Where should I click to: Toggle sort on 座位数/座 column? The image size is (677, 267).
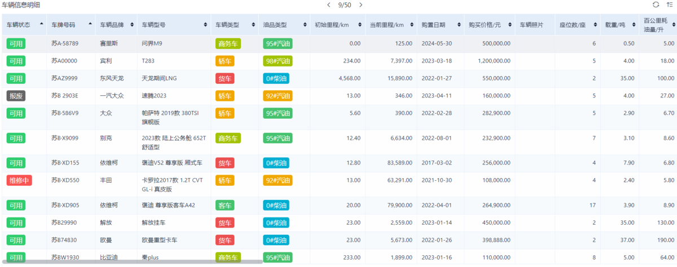[595, 25]
